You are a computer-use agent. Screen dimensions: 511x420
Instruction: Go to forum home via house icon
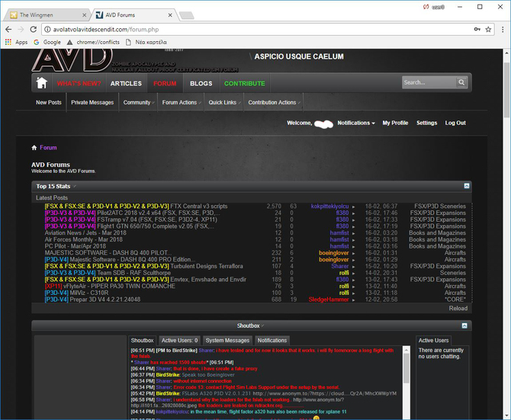tap(41, 82)
